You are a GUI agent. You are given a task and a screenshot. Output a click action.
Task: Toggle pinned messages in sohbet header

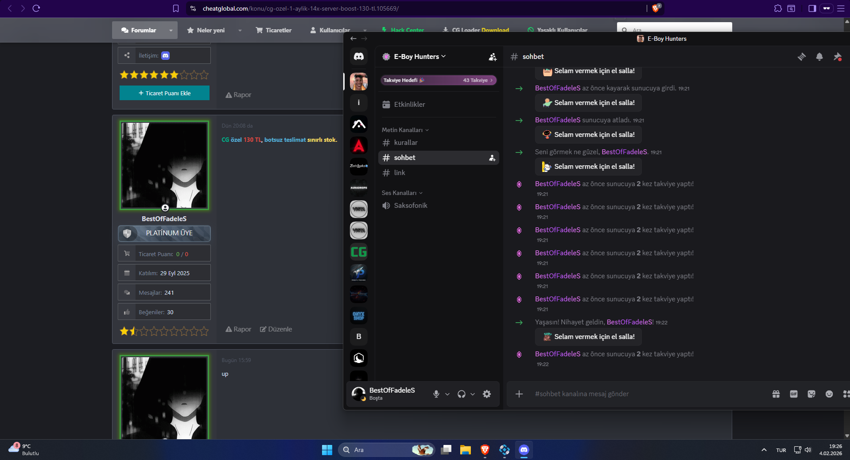pyautogui.click(x=837, y=57)
